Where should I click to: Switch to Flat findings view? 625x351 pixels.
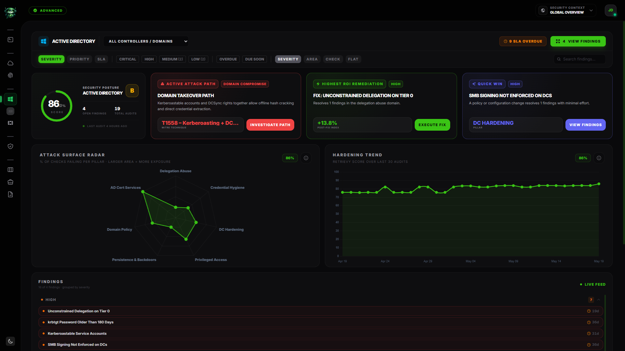pyautogui.click(x=353, y=59)
